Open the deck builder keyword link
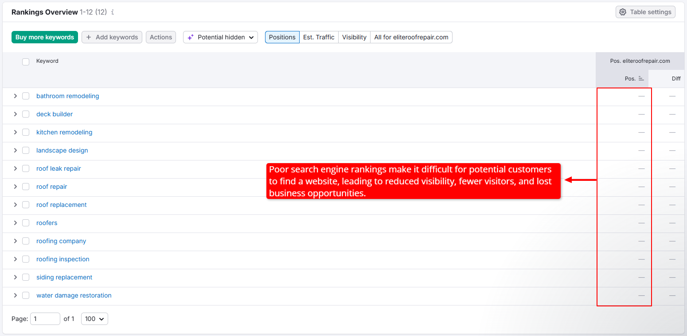687x336 pixels. [55, 114]
